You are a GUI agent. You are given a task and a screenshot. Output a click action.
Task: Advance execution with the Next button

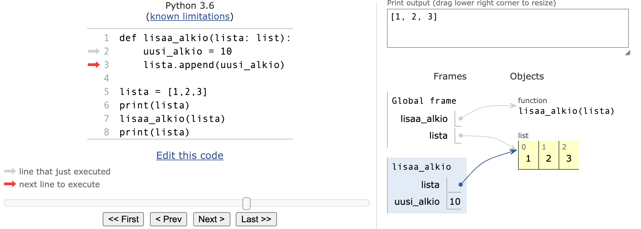point(211,219)
